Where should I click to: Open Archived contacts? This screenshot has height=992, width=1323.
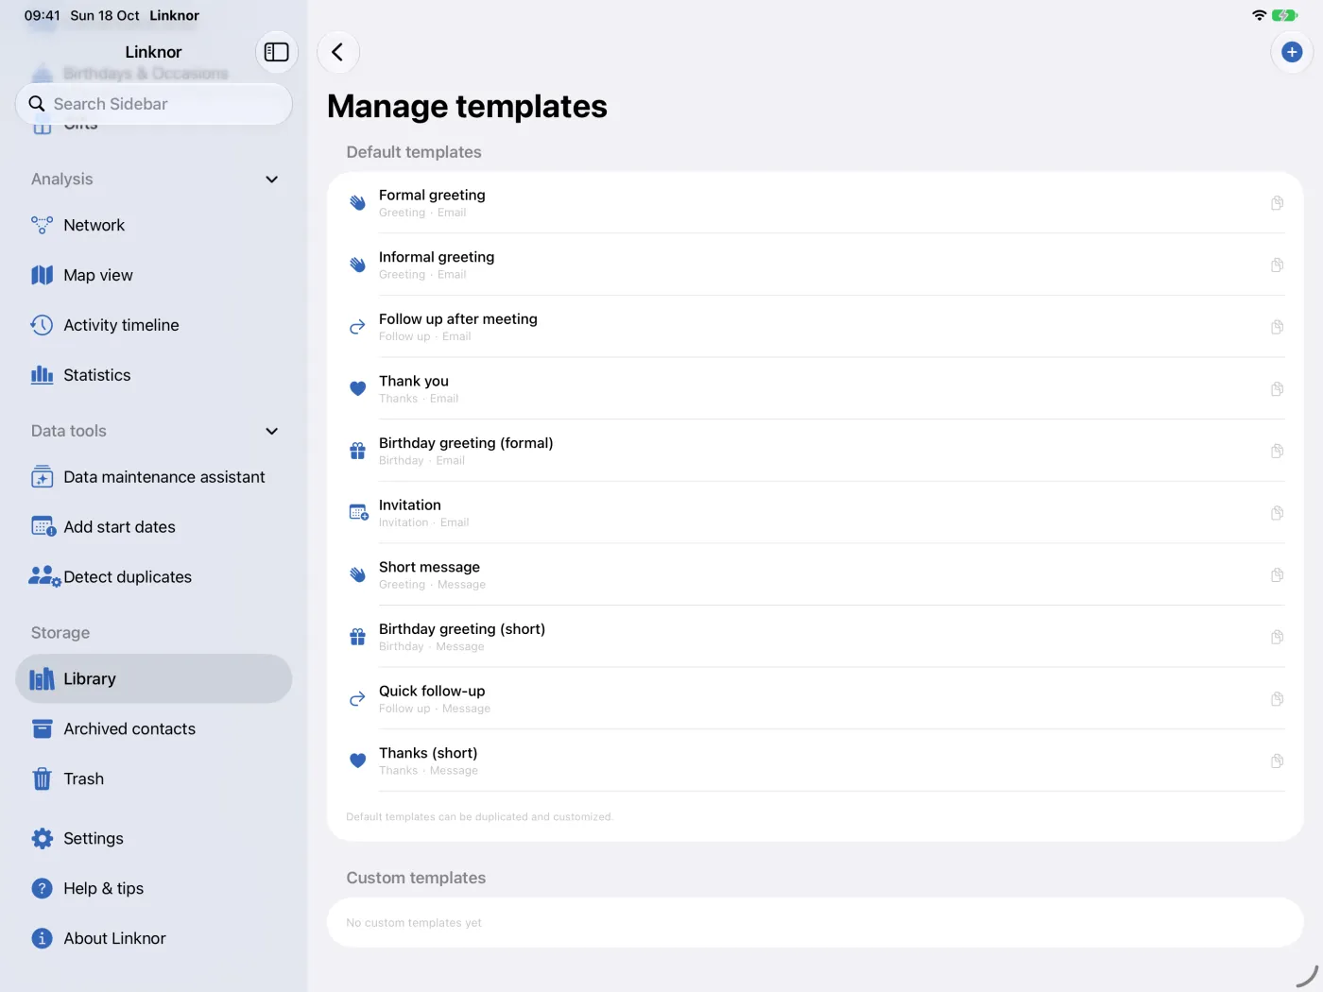click(154, 728)
